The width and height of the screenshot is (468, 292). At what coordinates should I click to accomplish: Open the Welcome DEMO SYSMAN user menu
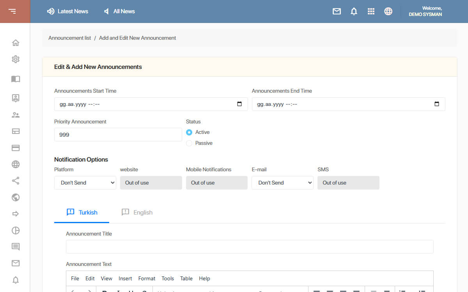tap(425, 11)
